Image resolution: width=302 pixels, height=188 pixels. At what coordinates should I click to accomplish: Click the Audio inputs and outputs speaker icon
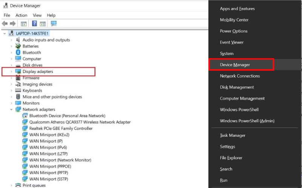tap(18, 40)
